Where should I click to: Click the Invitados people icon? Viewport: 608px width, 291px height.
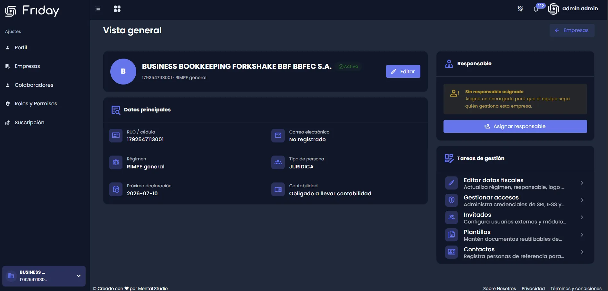(452, 217)
